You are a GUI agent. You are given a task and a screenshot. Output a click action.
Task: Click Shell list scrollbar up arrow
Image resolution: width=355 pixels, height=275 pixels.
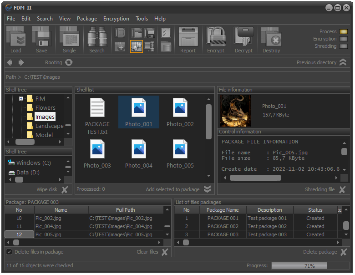point(208,99)
